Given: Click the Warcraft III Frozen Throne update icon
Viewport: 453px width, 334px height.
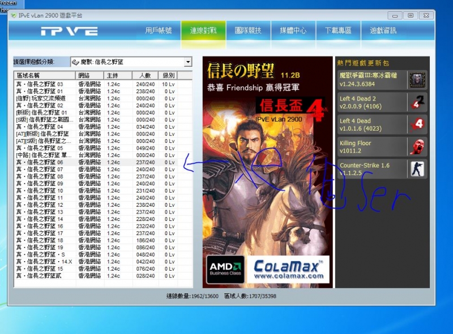Looking at the screenshot, I should click(417, 80).
